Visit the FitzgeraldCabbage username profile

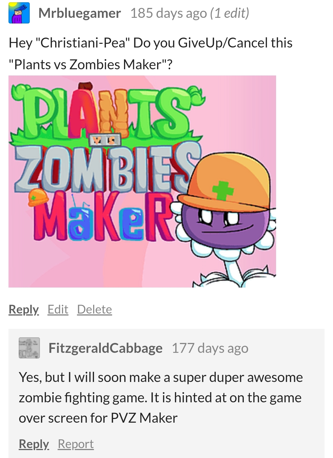point(106,348)
